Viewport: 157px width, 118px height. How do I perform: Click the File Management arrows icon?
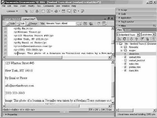click(x=85, y=24)
